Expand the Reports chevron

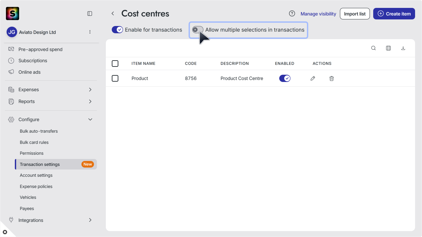(x=90, y=101)
